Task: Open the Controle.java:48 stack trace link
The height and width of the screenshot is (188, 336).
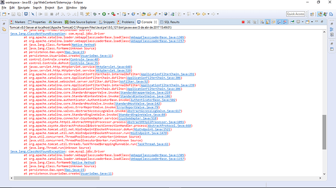Action: (84, 59)
